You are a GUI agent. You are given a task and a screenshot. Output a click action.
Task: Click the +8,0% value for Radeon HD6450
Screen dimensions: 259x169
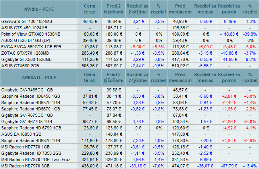pos(250,96)
